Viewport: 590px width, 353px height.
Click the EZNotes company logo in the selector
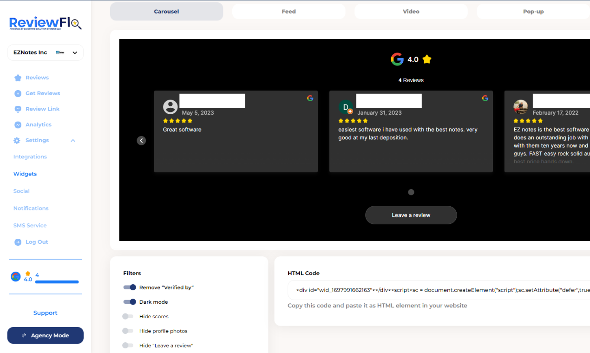click(60, 52)
